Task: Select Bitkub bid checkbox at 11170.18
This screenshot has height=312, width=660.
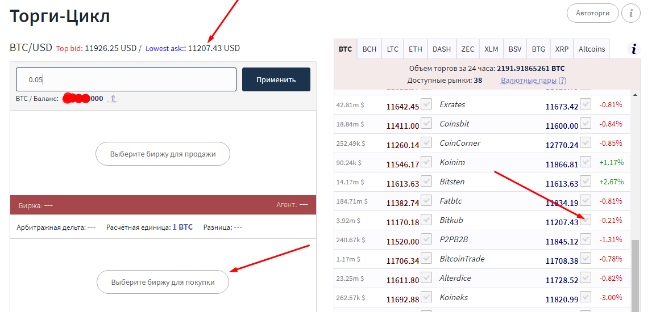Action: click(426, 220)
